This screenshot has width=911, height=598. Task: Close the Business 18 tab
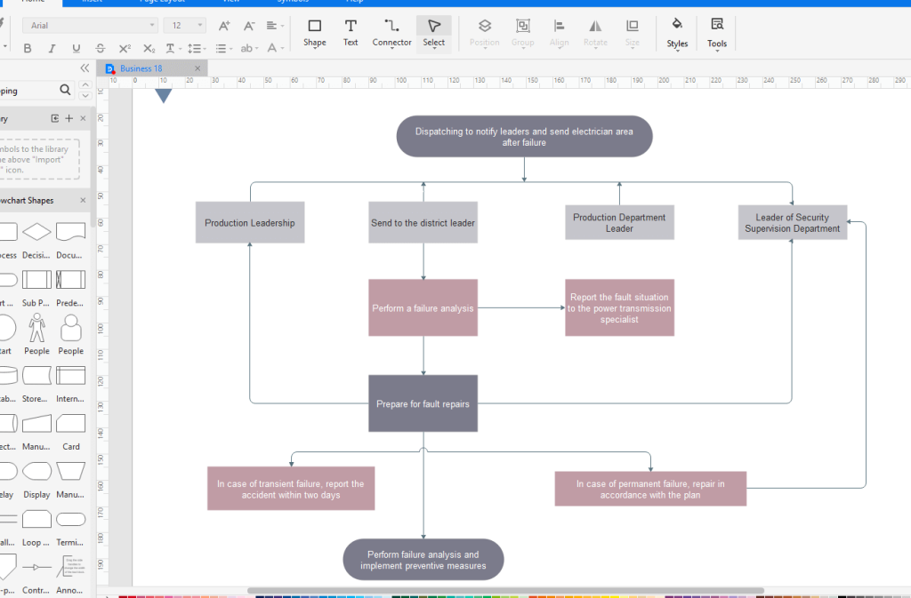coord(196,68)
